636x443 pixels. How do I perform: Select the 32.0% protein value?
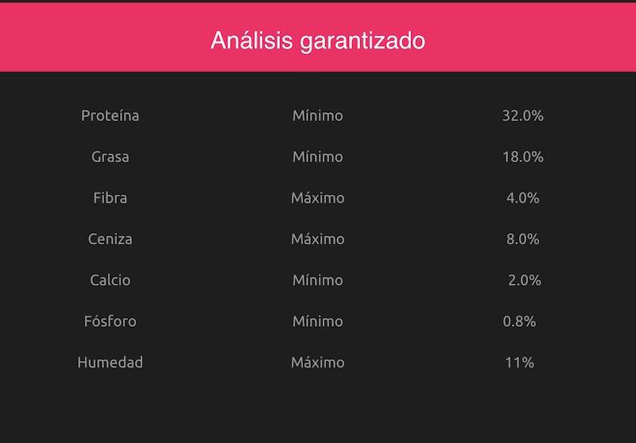pos(523,115)
